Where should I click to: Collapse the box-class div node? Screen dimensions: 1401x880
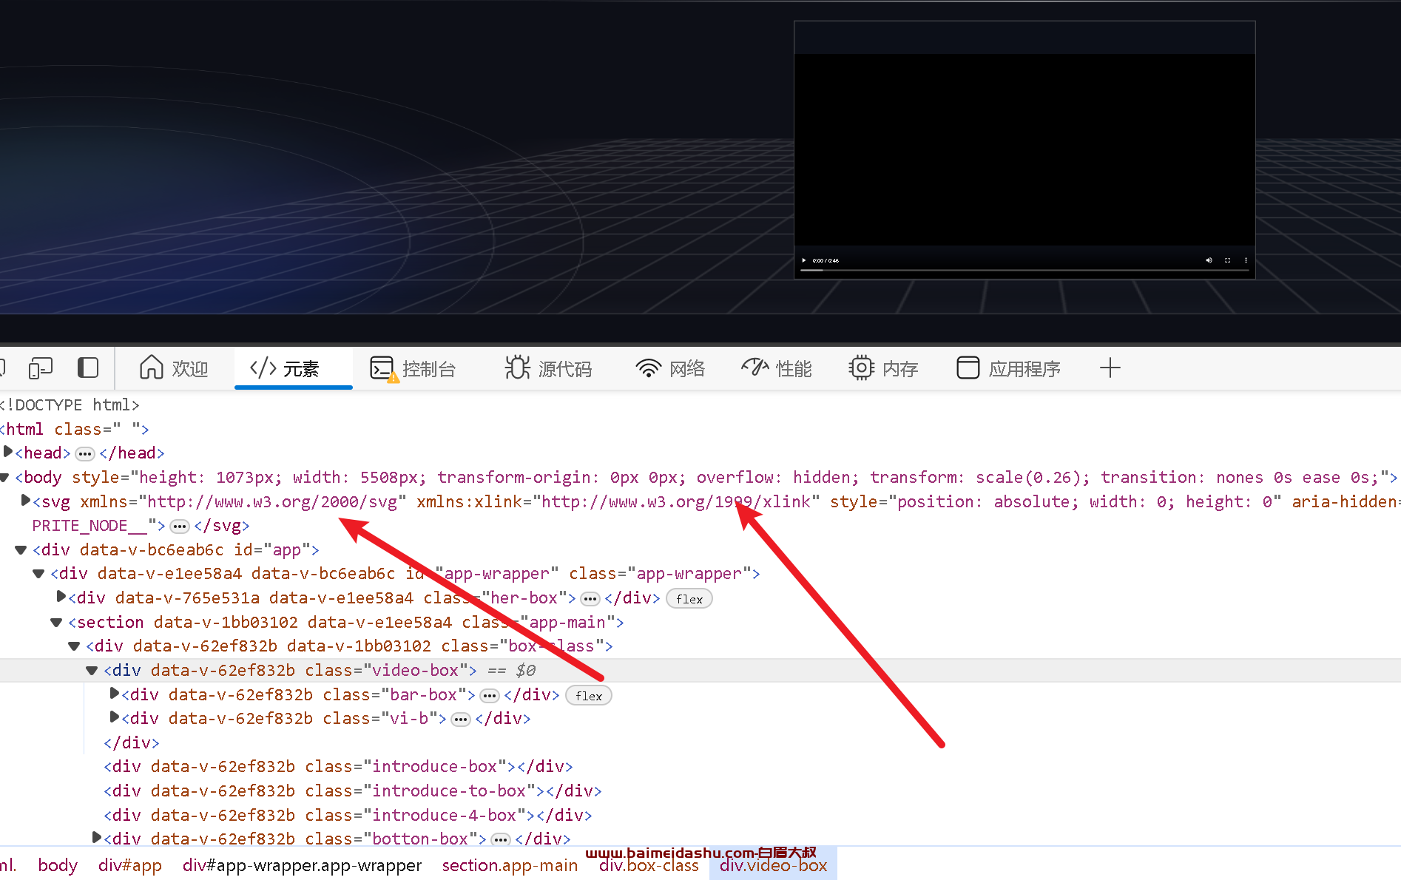(x=74, y=646)
